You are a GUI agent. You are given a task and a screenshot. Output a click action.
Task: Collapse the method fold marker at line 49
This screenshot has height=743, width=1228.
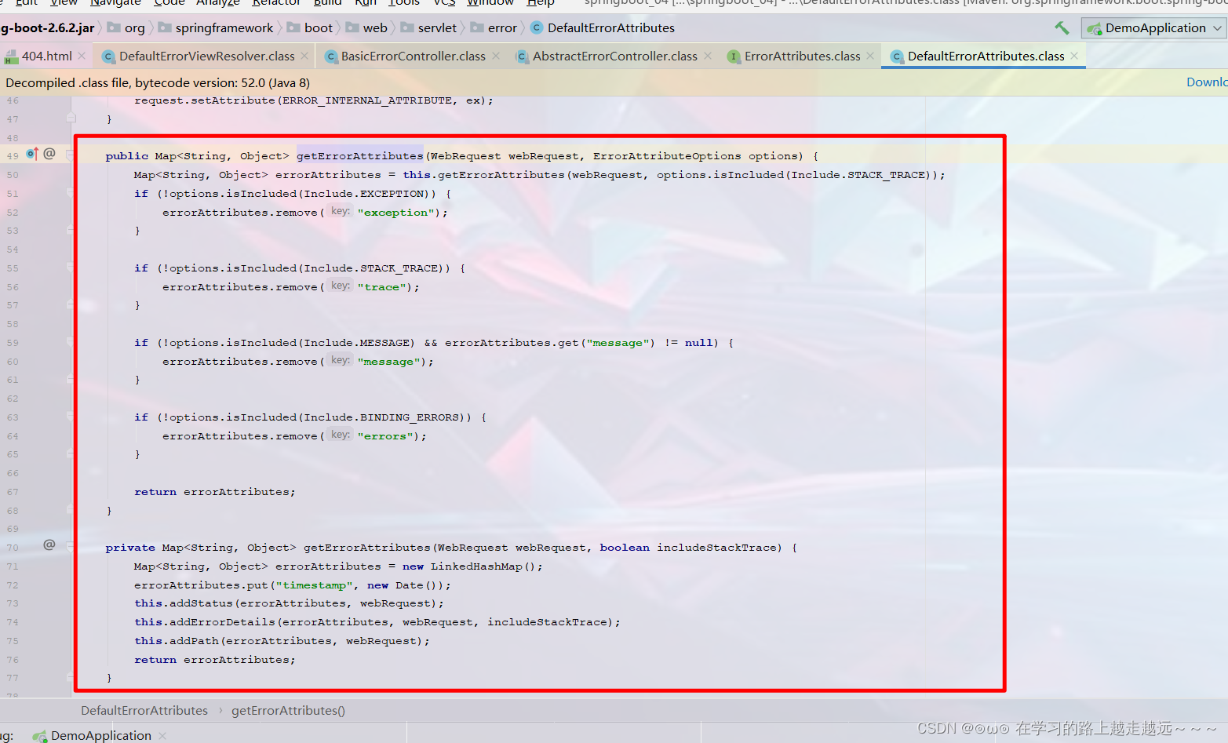click(x=71, y=155)
